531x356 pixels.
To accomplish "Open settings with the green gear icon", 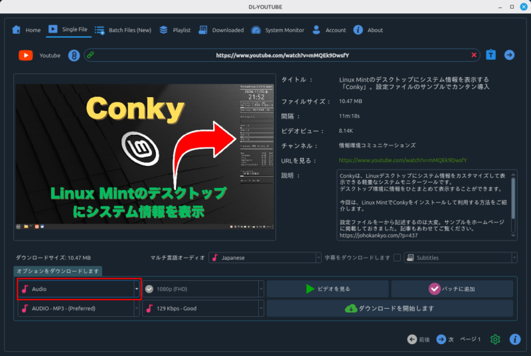I will coord(495,339).
